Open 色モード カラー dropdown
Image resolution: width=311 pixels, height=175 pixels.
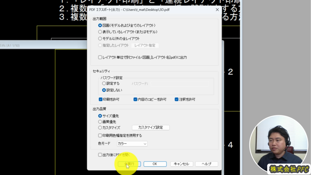(x=132, y=143)
